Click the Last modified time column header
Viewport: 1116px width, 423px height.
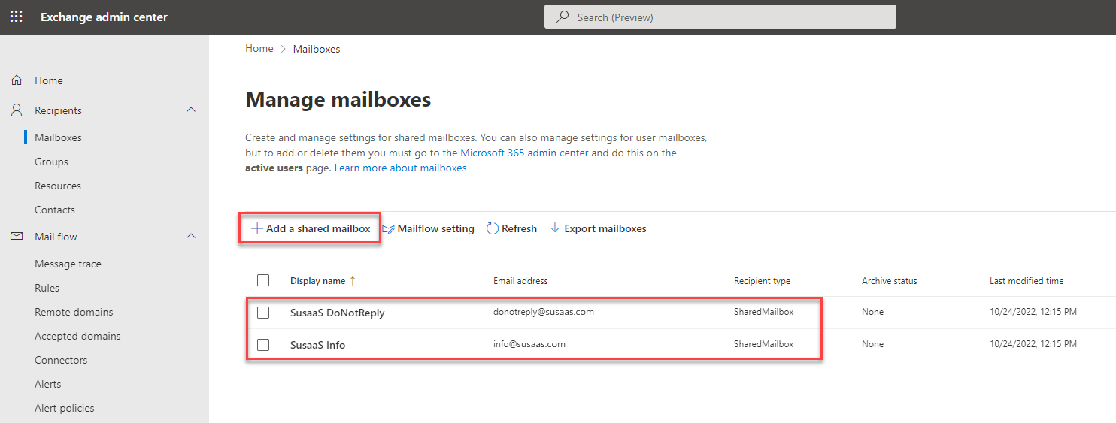click(1027, 281)
